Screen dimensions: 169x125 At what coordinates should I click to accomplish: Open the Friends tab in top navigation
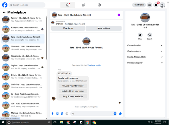click(83, 5)
